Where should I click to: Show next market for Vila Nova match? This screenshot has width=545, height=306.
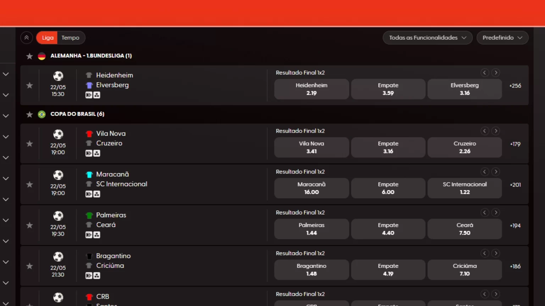[496, 131]
